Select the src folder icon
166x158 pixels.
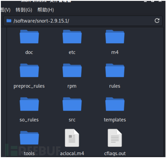[72, 104]
